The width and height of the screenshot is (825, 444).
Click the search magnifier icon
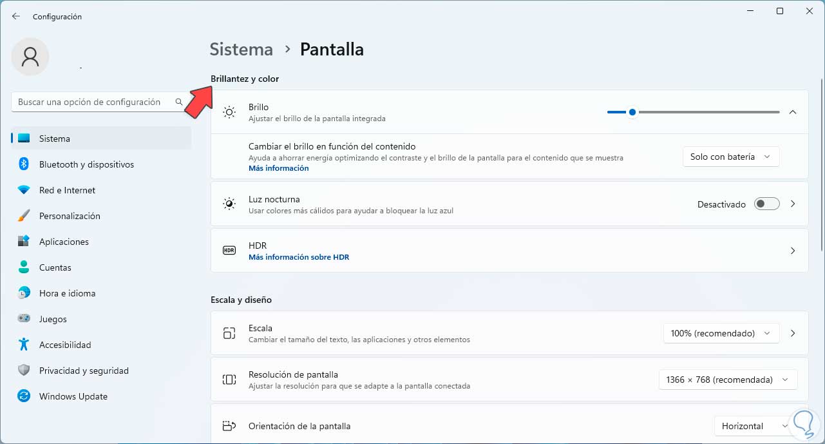(x=179, y=102)
